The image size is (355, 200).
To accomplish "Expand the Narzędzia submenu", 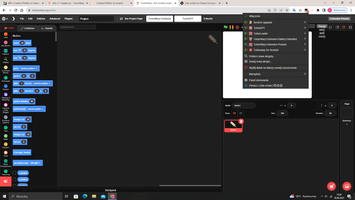I will point(276,74).
